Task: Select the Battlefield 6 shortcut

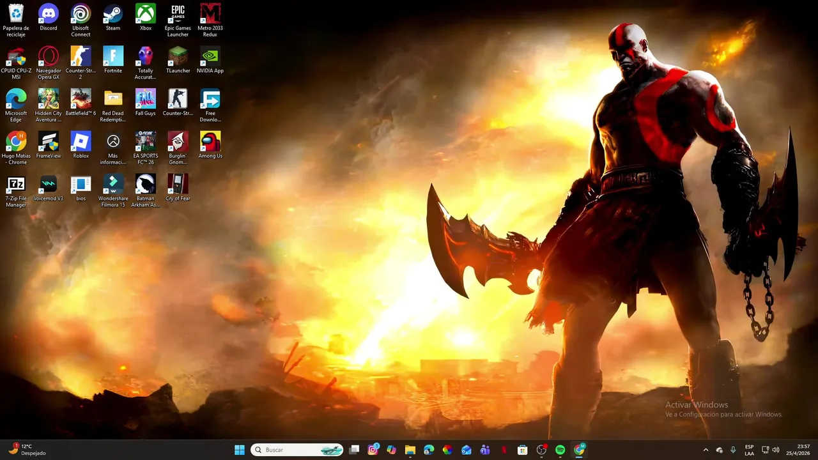Action: point(81,103)
